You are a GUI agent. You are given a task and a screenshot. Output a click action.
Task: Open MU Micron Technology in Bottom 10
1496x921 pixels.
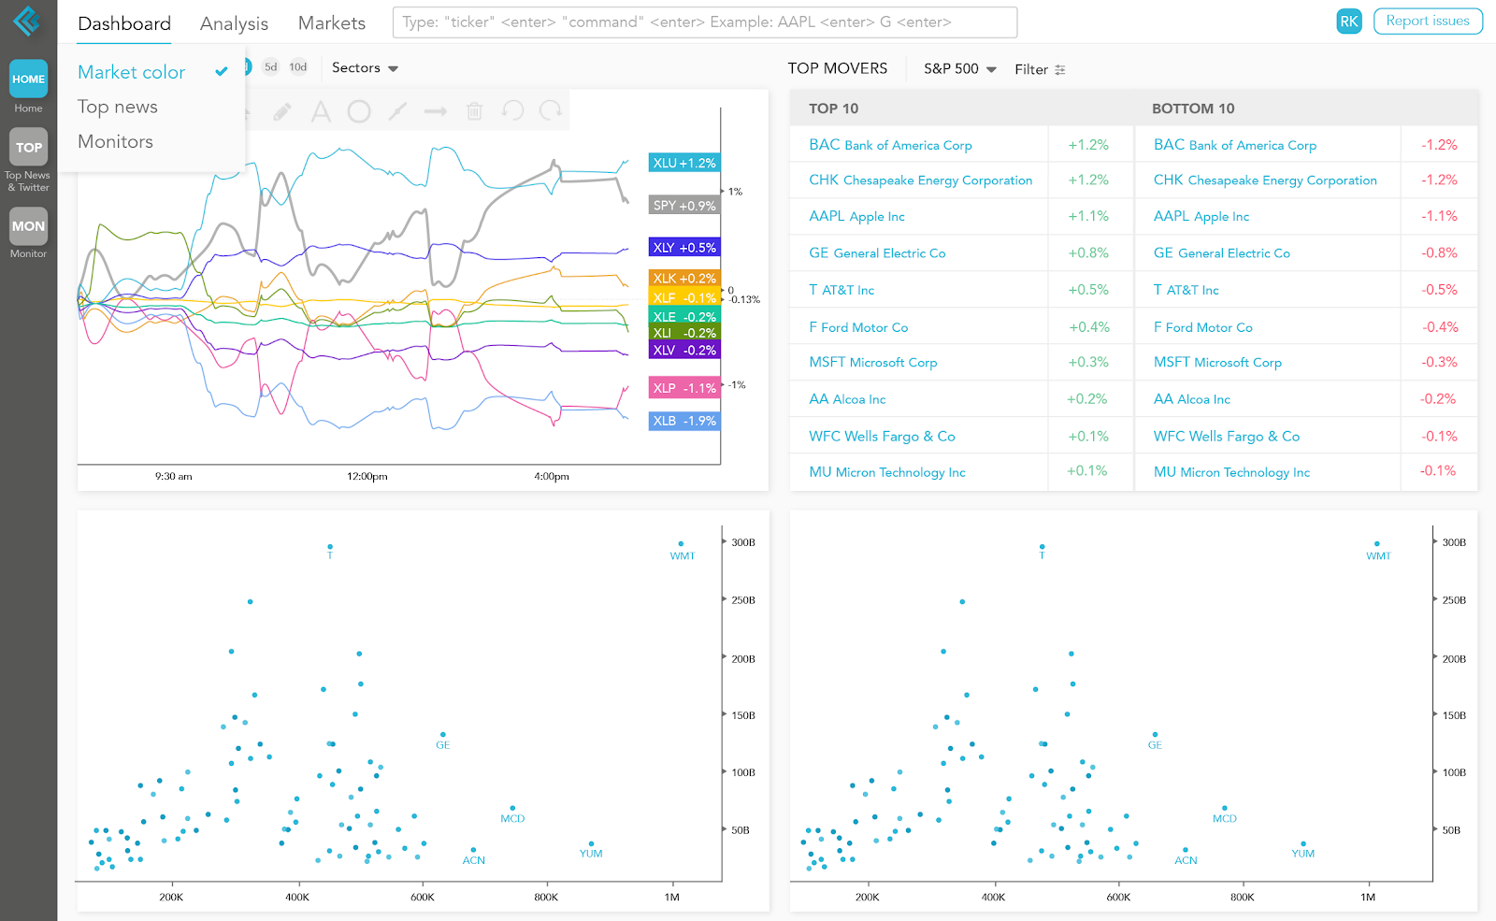tap(1231, 472)
